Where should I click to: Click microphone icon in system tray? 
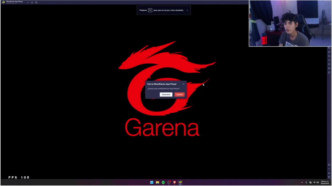click(x=306, y=182)
